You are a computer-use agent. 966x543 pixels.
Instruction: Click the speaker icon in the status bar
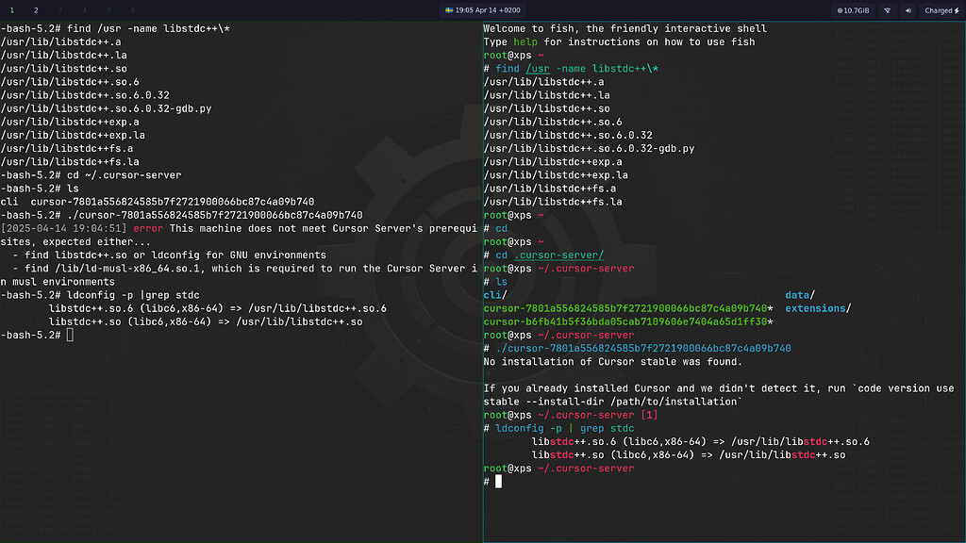[x=908, y=10]
